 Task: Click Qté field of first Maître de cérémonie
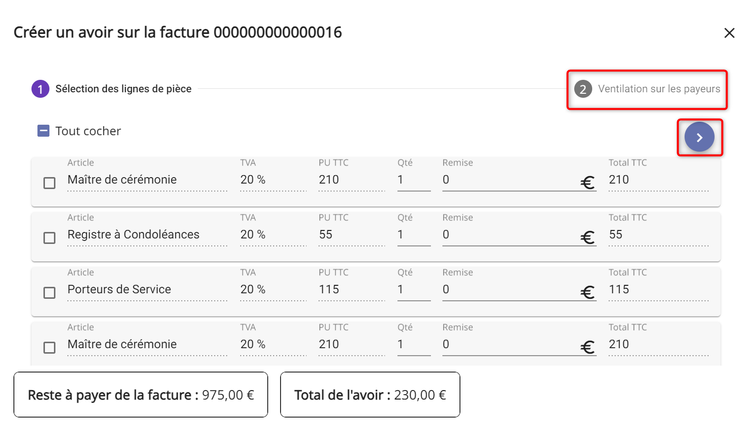point(414,180)
